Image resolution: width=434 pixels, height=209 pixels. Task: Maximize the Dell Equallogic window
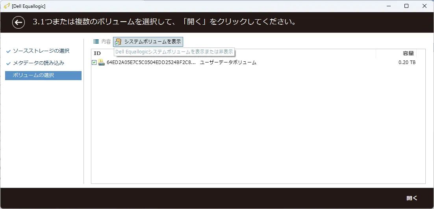click(406, 6)
